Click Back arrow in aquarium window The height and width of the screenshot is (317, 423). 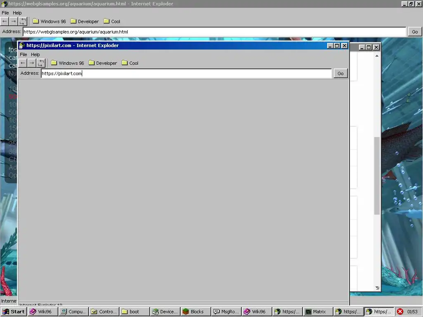point(5,21)
